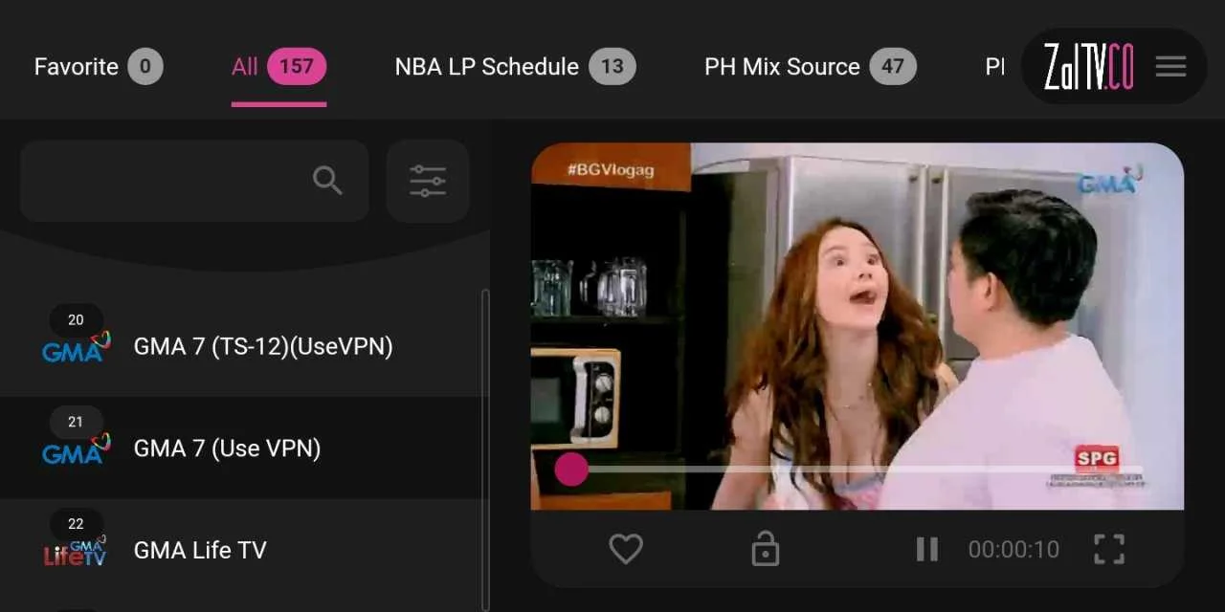Open the PH Mix Source tab
1225x612 pixels.
(810, 66)
